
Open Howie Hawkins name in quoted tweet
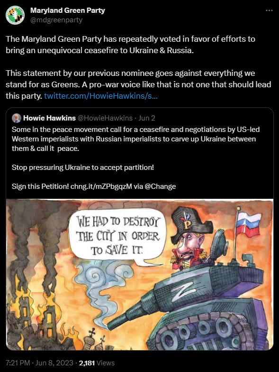49,118
